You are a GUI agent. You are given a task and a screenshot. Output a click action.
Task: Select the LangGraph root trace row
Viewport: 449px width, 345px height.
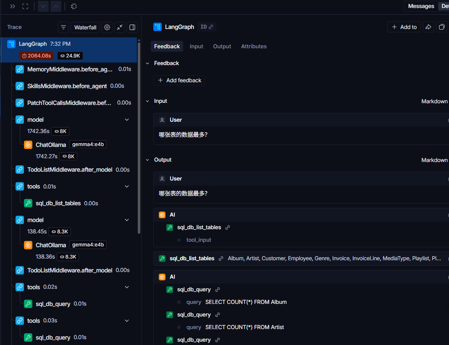[69, 50]
